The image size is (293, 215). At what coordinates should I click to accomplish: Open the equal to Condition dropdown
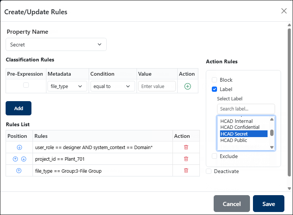pos(113,86)
